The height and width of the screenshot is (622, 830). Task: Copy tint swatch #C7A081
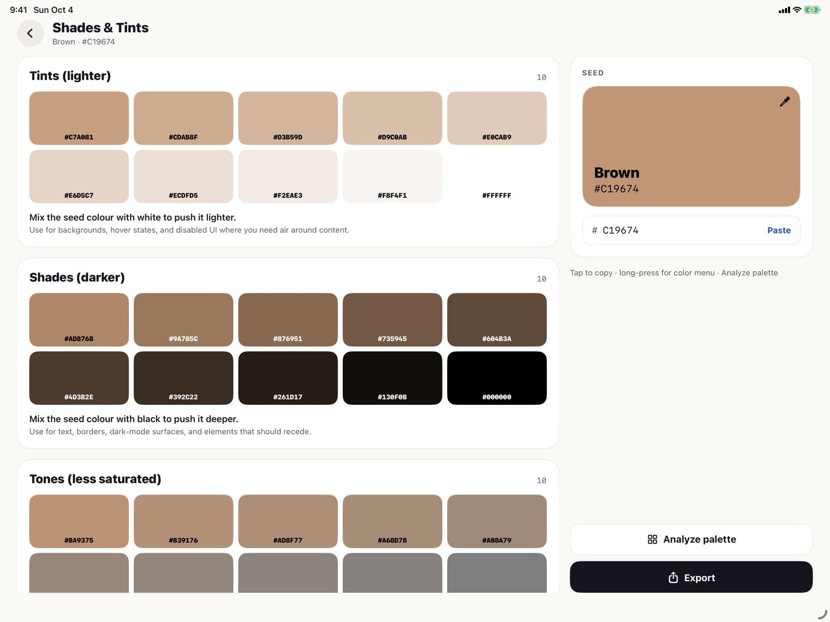point(79,118)
